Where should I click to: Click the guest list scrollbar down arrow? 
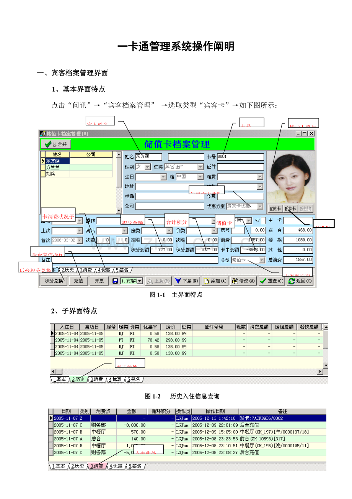pos(119,210)
